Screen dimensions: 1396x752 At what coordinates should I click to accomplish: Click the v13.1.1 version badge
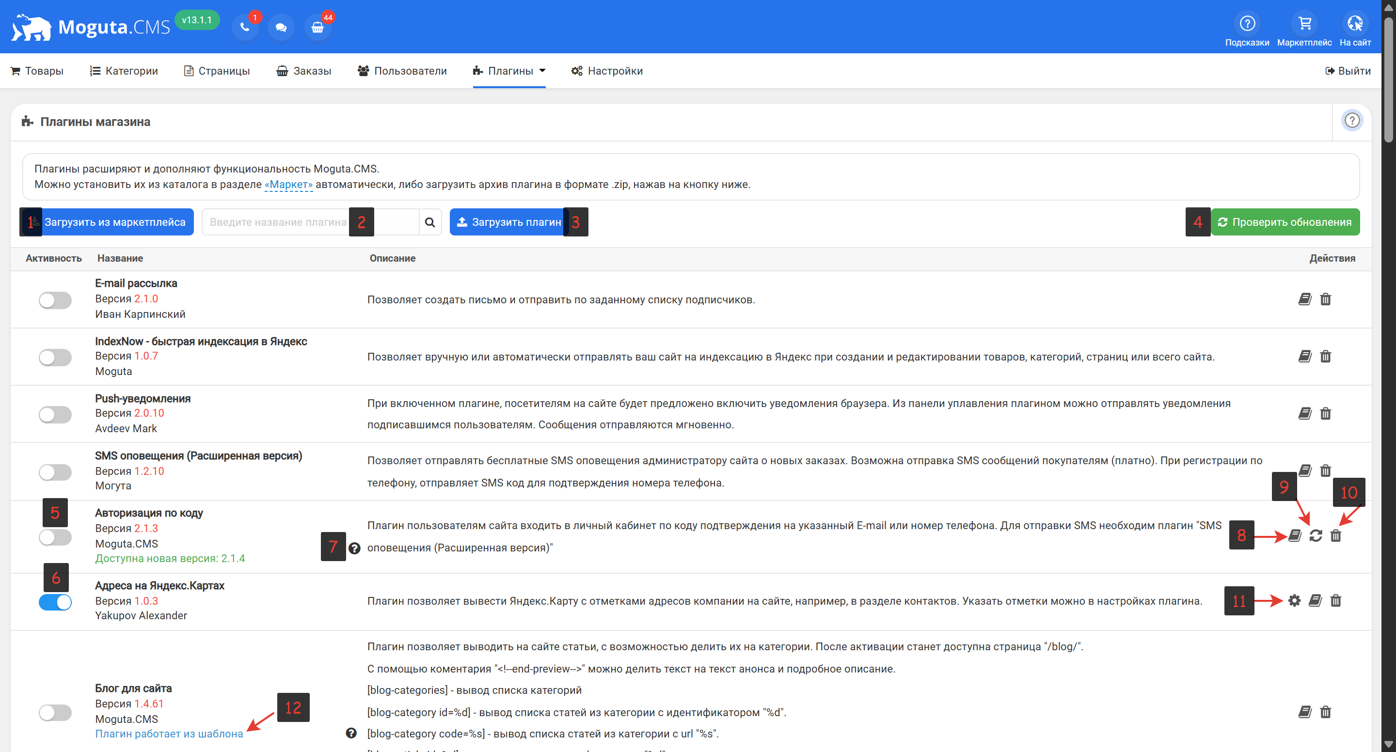pos(197,20)
